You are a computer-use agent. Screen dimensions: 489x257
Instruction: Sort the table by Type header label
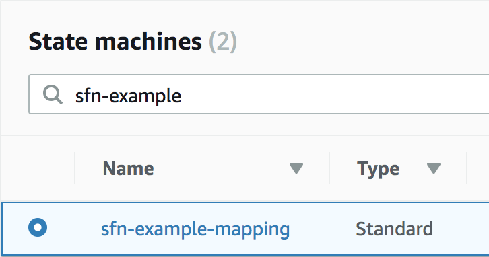pos(378,170)
